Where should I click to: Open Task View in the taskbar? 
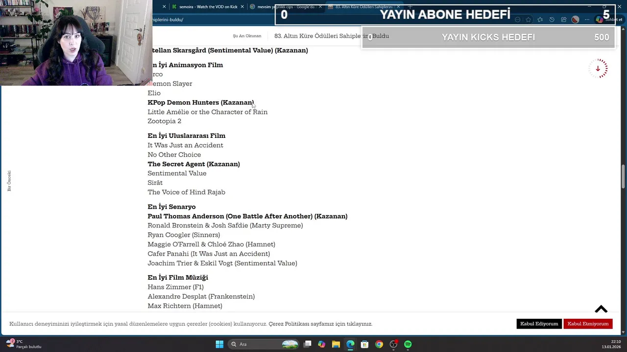coord(307,344)
